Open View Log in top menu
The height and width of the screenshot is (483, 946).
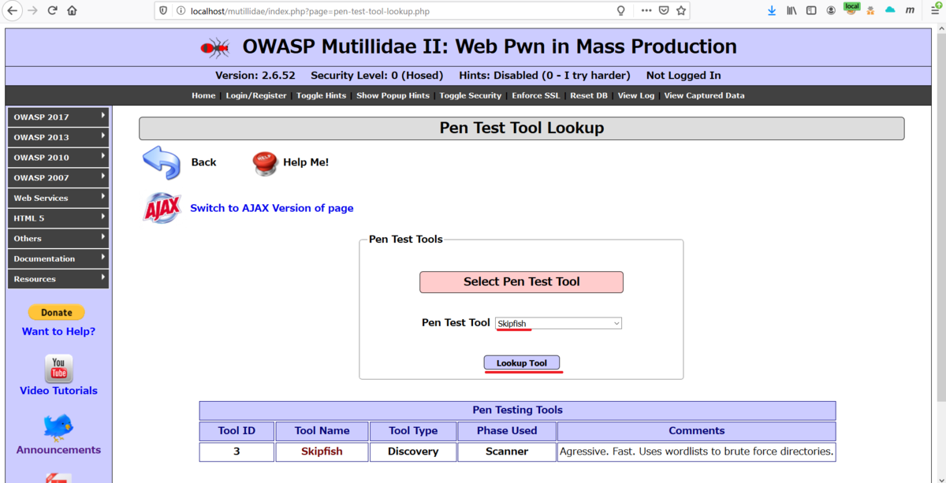point(636,95)
